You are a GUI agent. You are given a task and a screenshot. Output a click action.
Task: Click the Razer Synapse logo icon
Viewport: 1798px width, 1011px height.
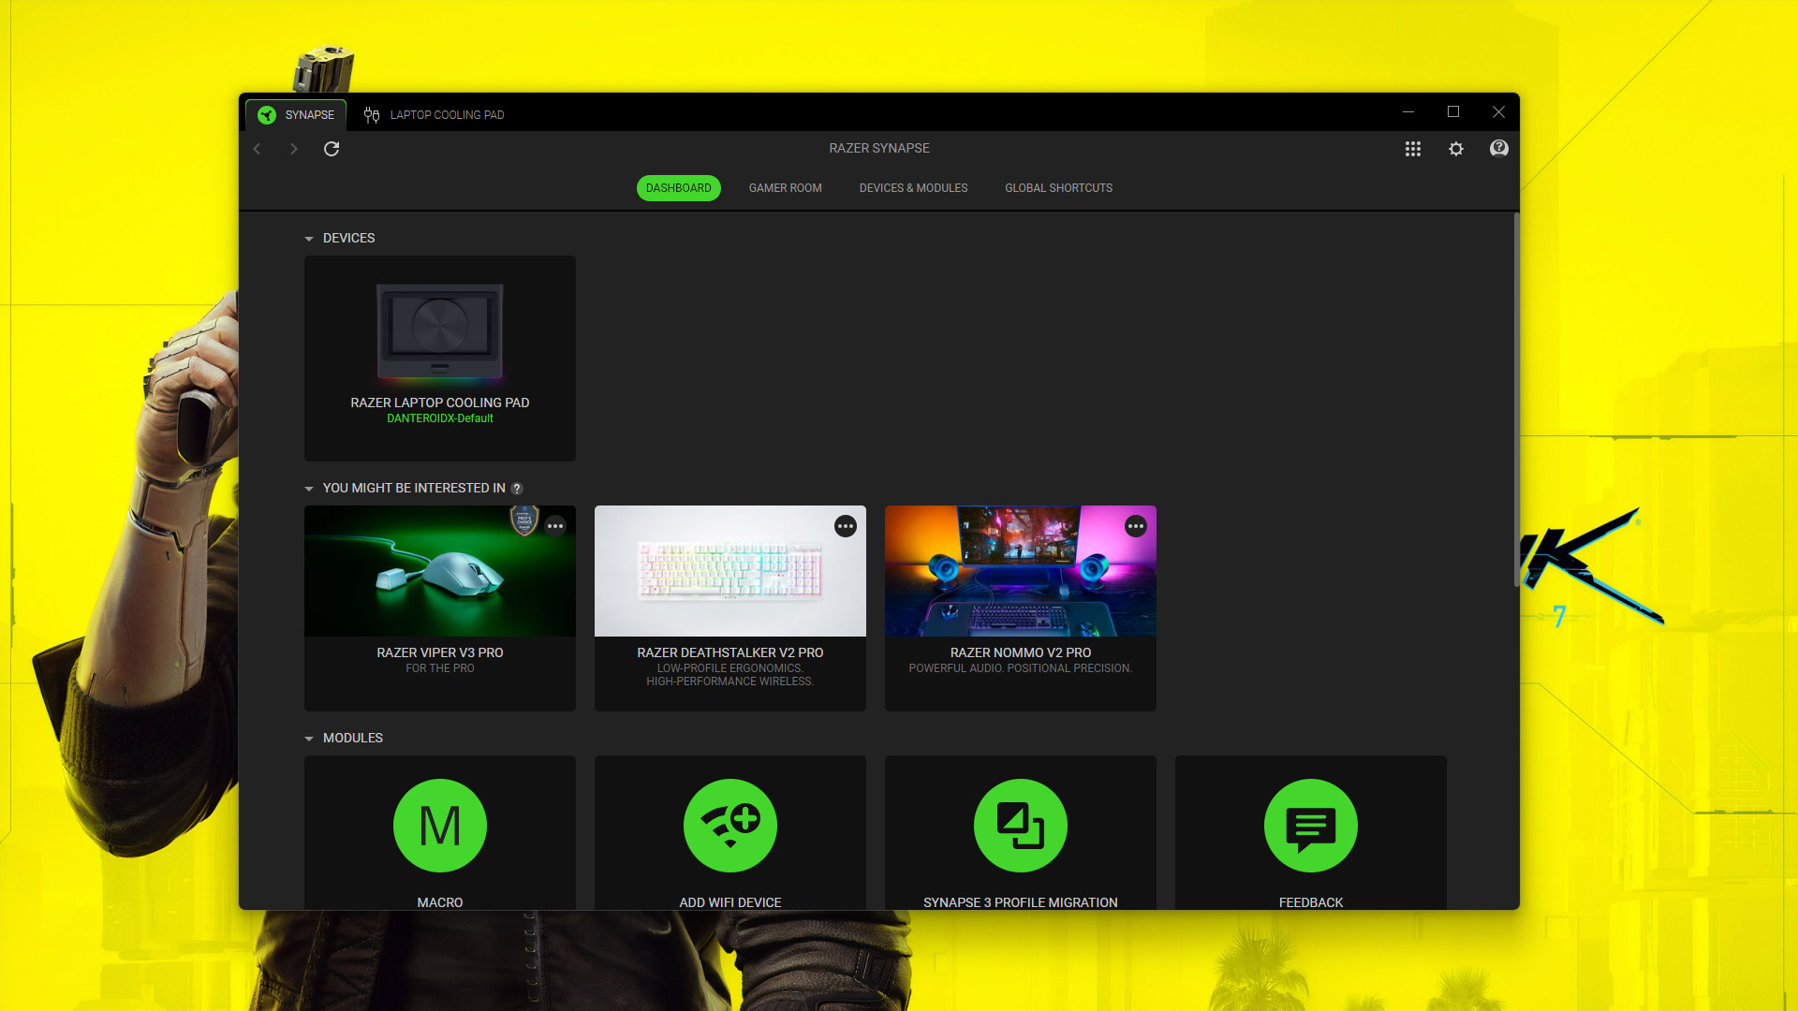pos(267,115)
